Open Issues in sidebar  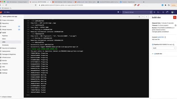tap(4, 26)
